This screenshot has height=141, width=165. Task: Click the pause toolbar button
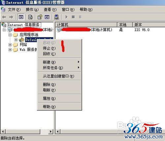coord(80,17)
